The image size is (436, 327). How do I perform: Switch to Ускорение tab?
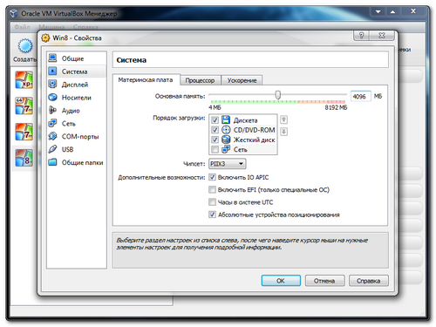click(242, 80)
